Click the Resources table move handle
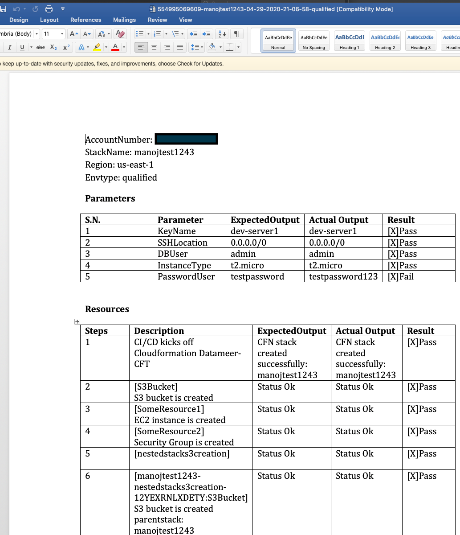 click(77, 321)
